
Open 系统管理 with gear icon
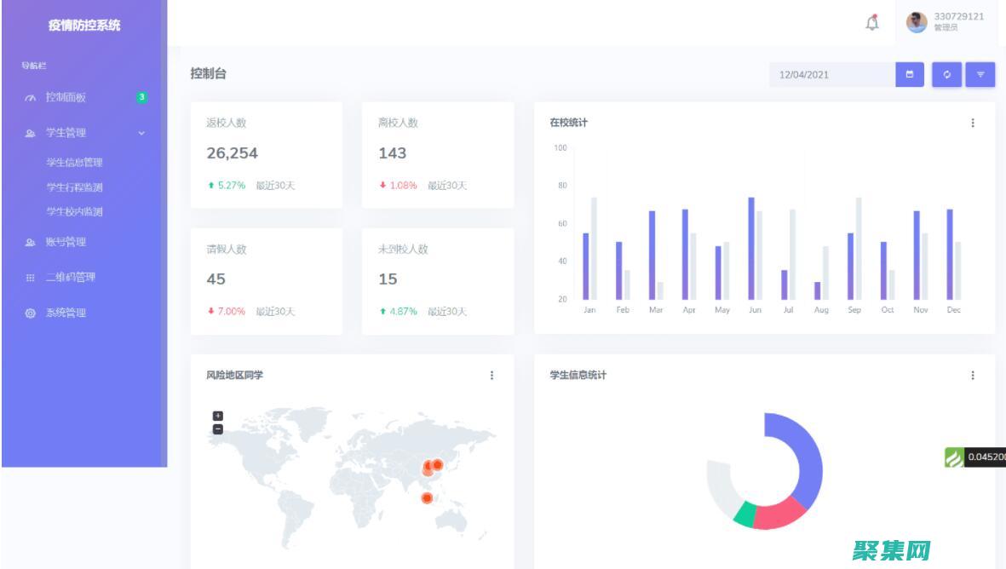click(x=66, y=313)
